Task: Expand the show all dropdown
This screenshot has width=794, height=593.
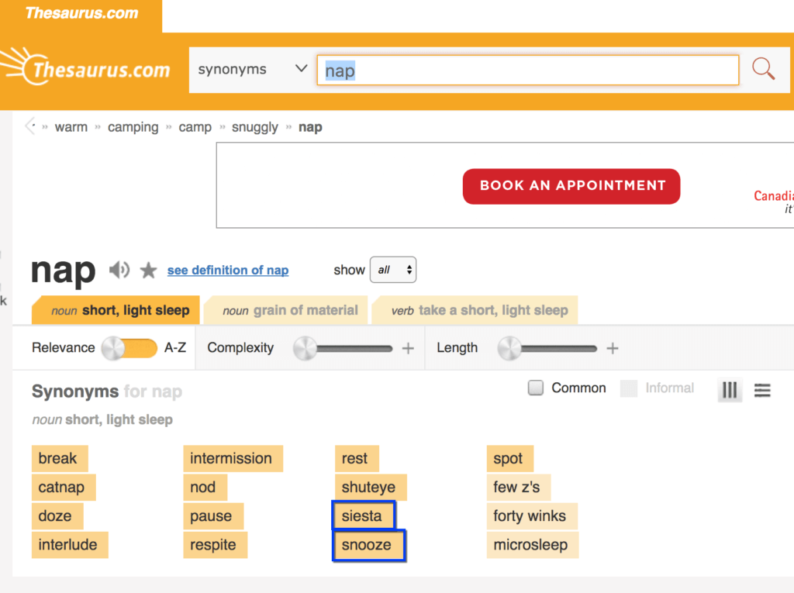Action: (x=393, y=271)
